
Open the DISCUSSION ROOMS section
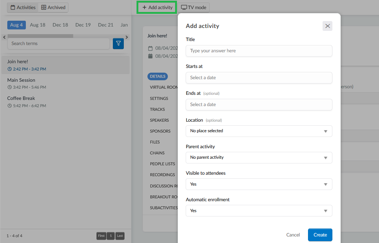click(x=164, y=186)
